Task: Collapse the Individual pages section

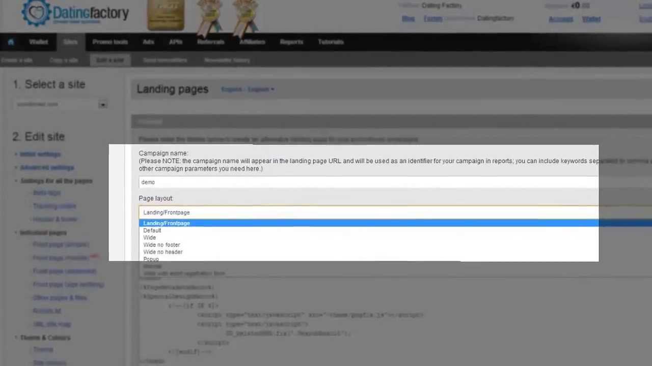Action: click(43, 233)
